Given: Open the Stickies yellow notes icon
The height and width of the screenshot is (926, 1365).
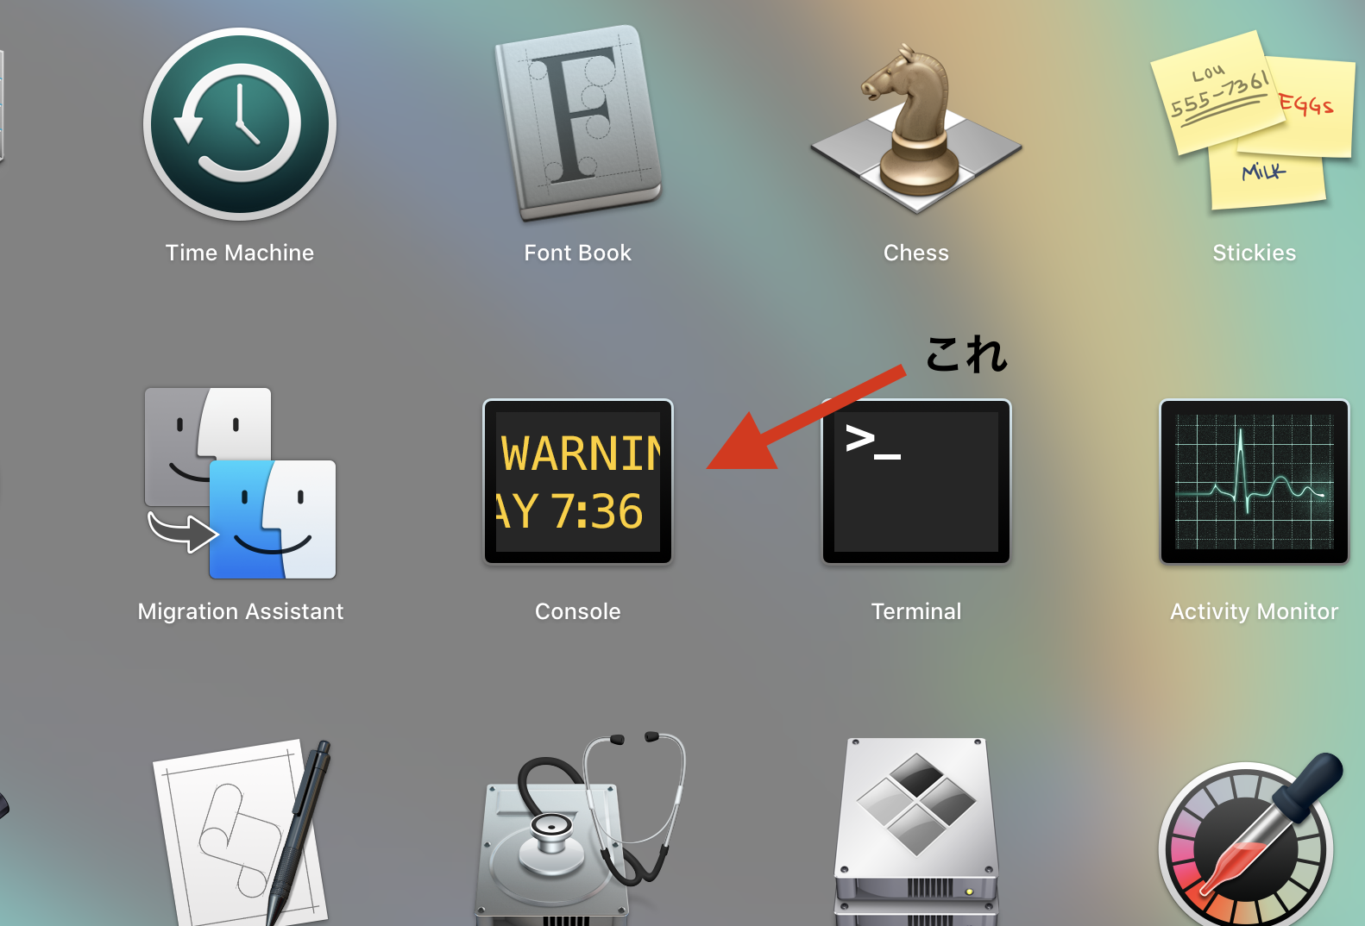Looking at the screenshot, I should [1254, 121].
